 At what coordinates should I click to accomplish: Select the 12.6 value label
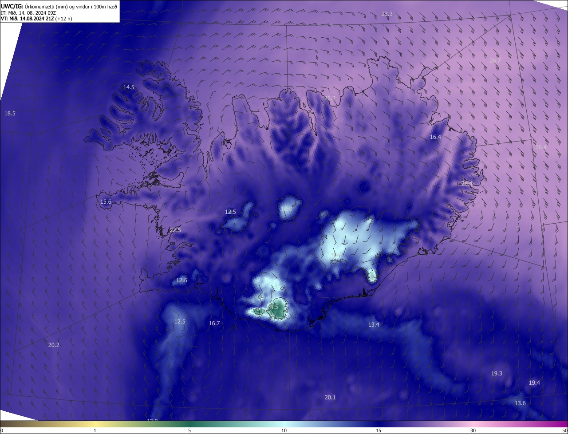(181, 280)
